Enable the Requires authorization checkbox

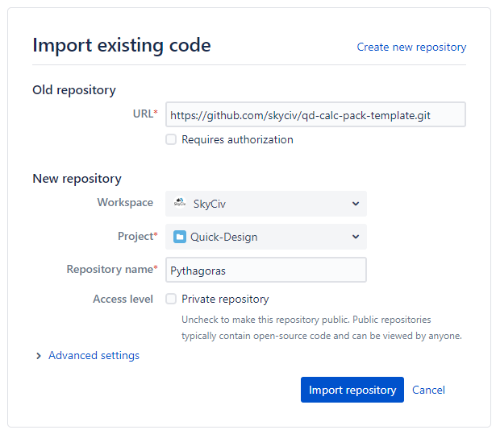coord(171,139)
